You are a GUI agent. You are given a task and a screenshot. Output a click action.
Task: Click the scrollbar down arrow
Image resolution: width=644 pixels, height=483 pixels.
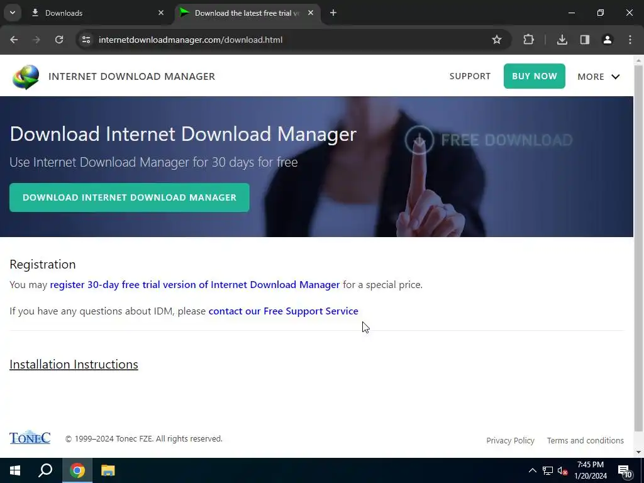click(x=639, y=452)
